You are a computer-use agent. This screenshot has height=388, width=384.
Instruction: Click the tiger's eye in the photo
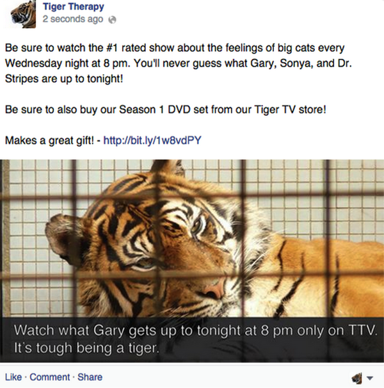pos(196,223)
